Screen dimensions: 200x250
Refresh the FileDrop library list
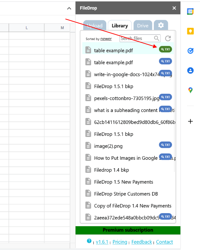pos(168,38)
